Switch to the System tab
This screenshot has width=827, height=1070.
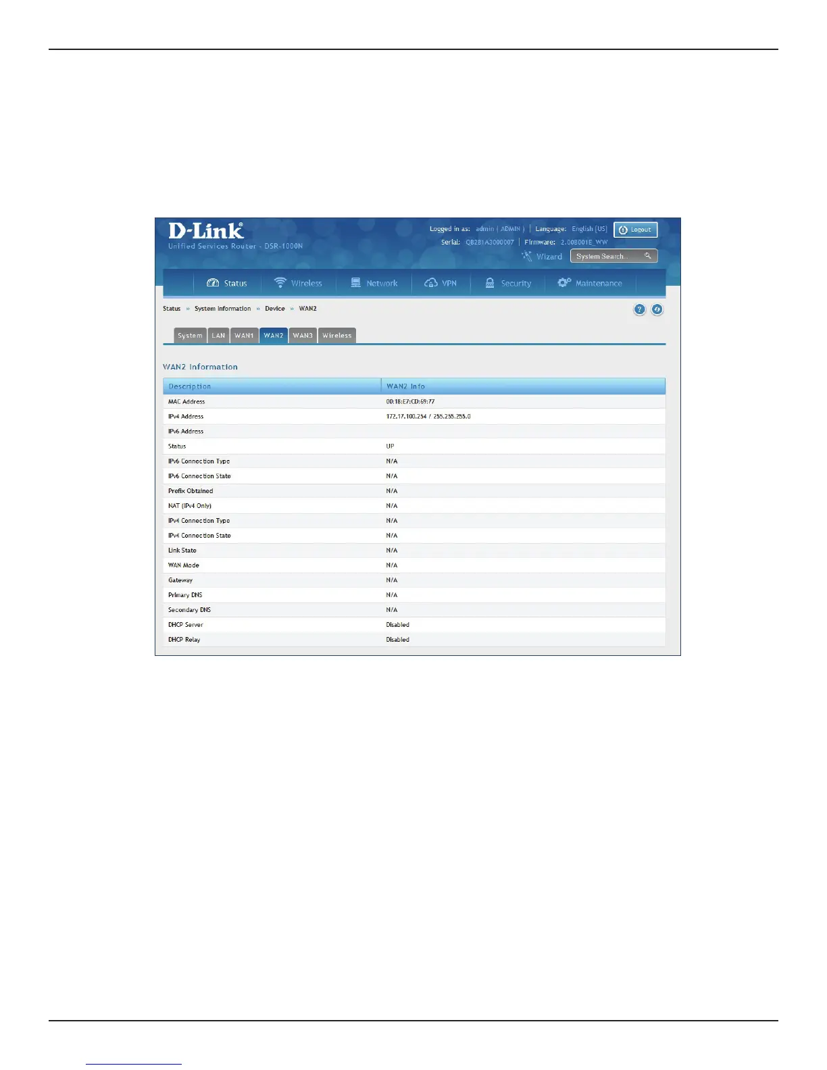(190, 336)
